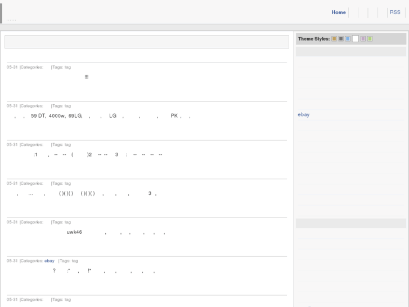Click the tag link above the "()()()" post
Viewport: 409px width, 307px height.
pyautogui.click(x=68, y=184)
